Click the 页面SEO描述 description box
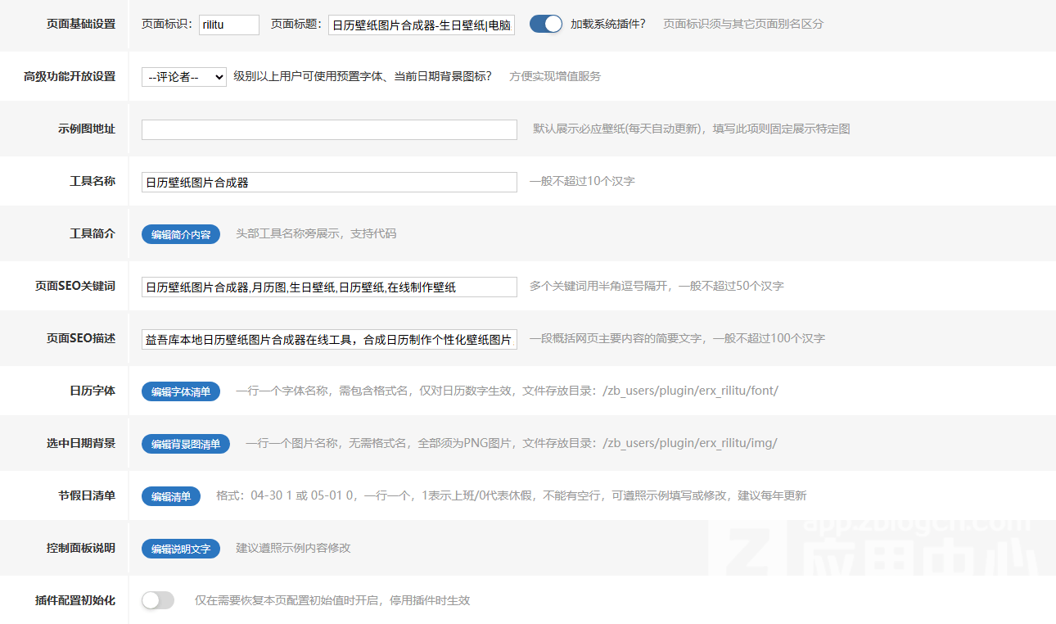 coord(328,339)
